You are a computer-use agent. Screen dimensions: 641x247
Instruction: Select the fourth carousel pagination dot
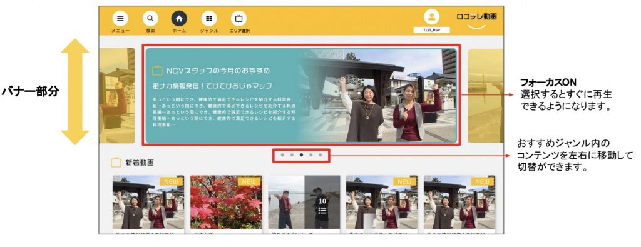[x=310, y=155]
